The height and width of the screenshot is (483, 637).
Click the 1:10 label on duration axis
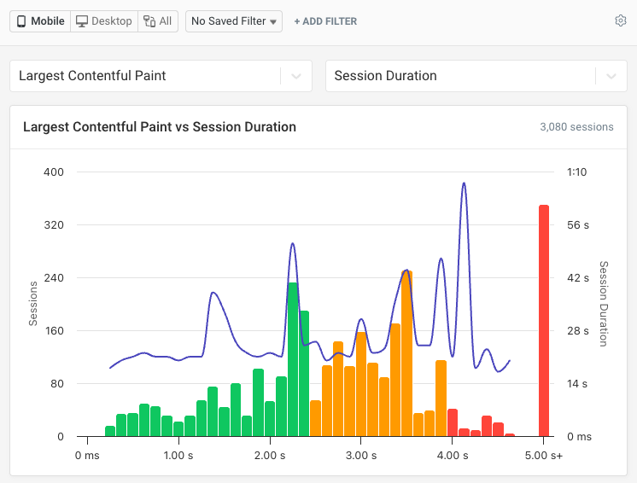click(577, 172)
